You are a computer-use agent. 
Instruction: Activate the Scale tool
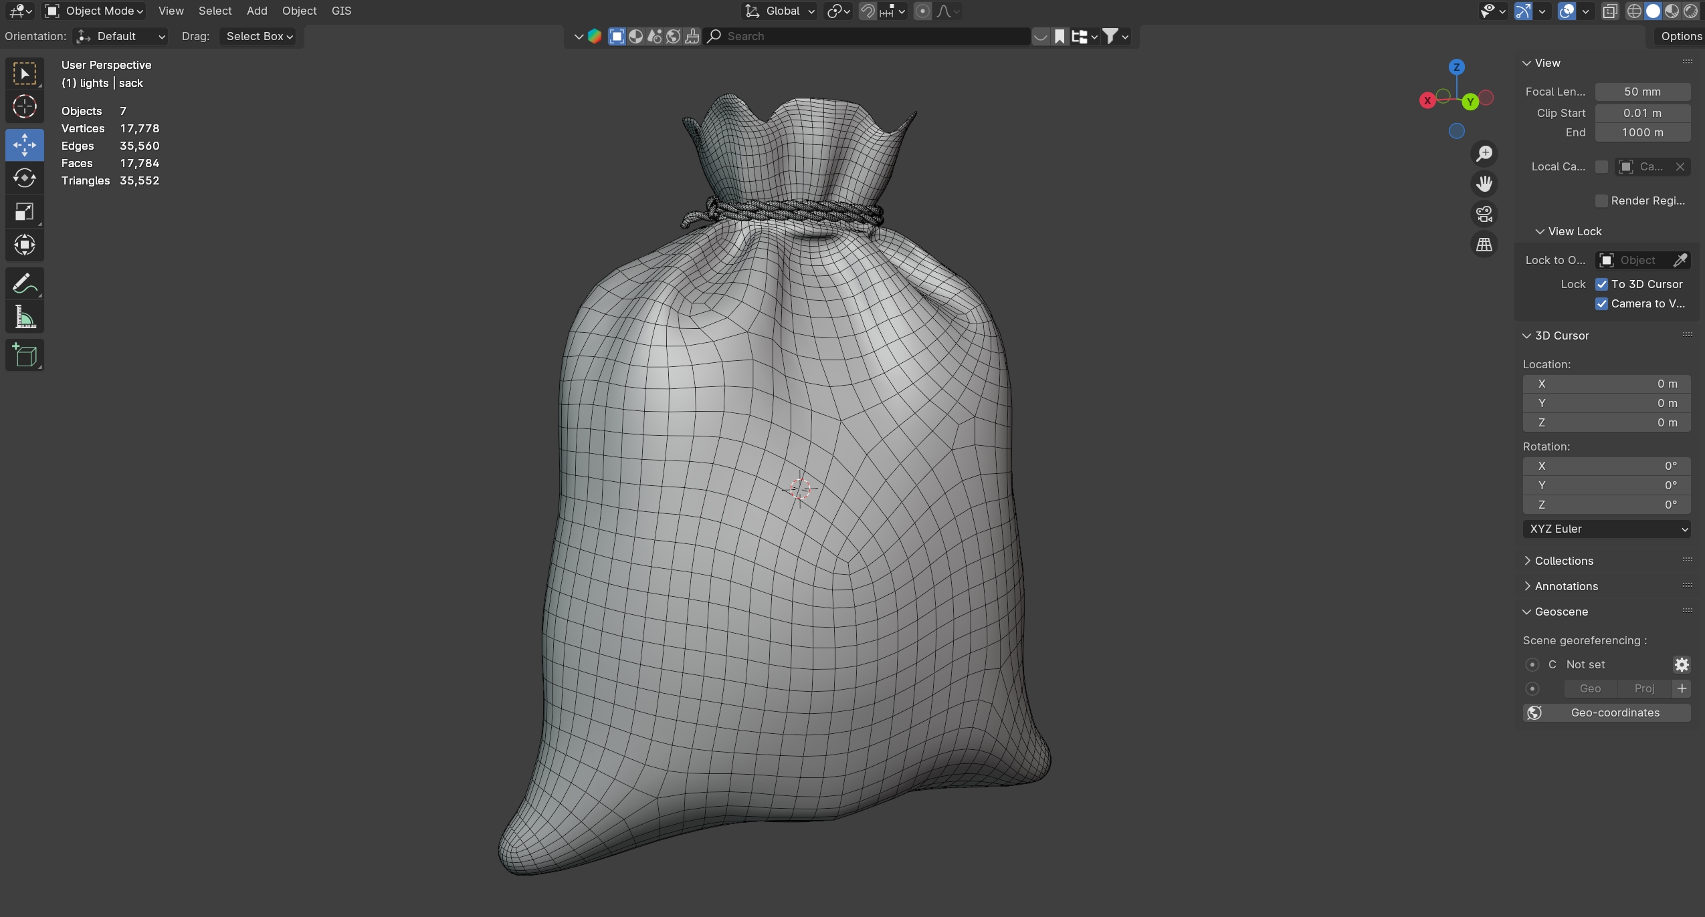click(25, 212)
